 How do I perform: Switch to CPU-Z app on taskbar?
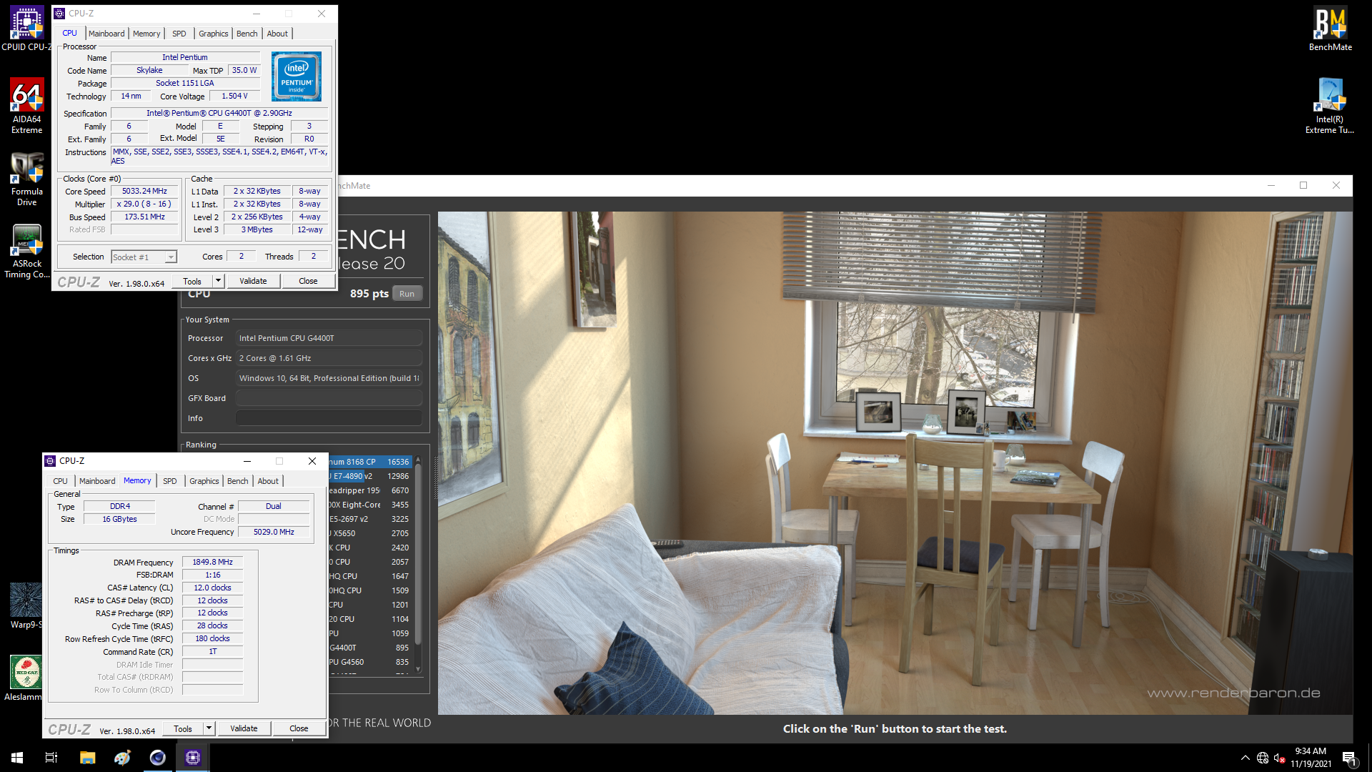(x=192, y=758)
